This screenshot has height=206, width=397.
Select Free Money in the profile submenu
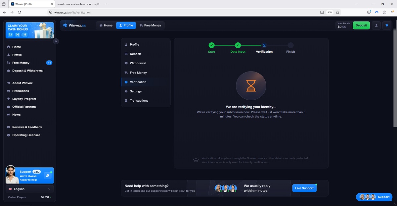(x=146, y=73)
